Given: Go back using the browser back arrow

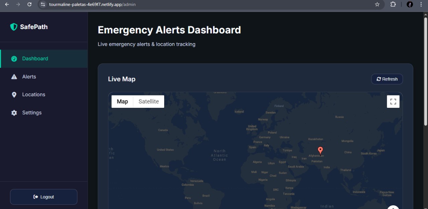Looking at the screenshot, I should (x=7, y=4).
